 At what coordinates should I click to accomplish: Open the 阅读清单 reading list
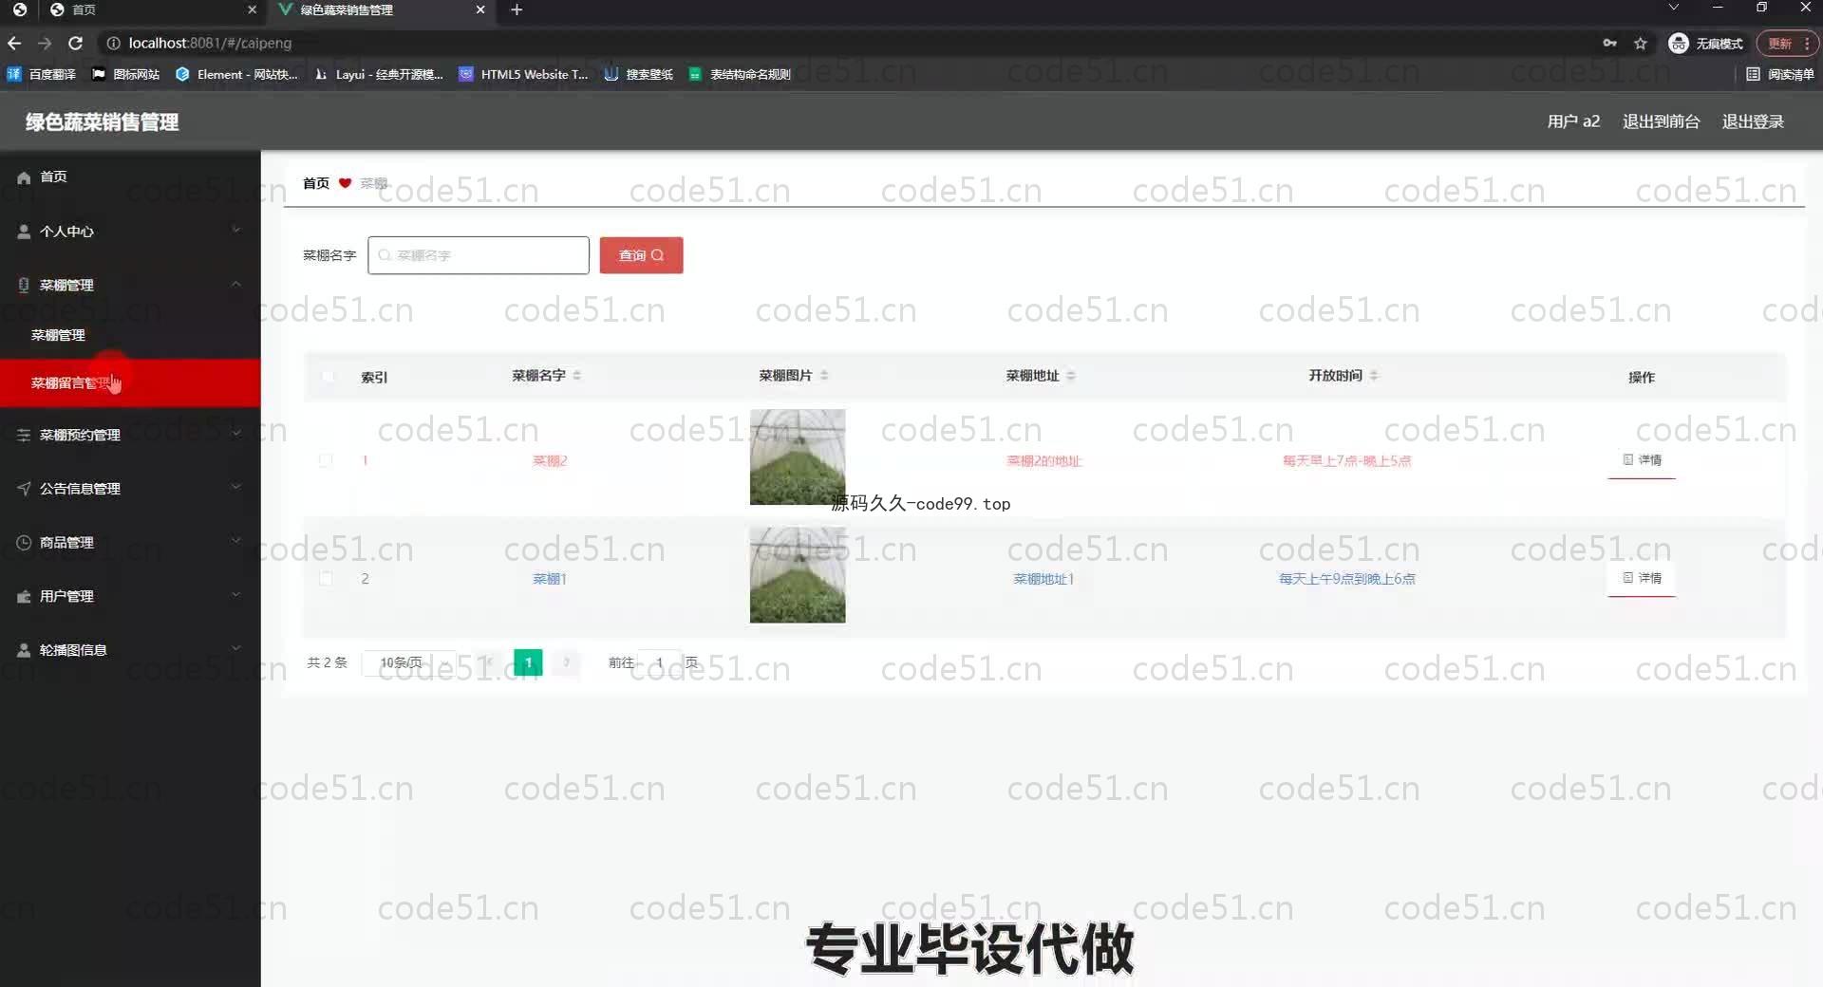pyautogui.click(x=1779, y=74)
